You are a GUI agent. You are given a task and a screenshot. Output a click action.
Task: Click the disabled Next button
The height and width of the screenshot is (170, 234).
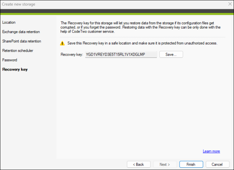click(x=165, y=164)
